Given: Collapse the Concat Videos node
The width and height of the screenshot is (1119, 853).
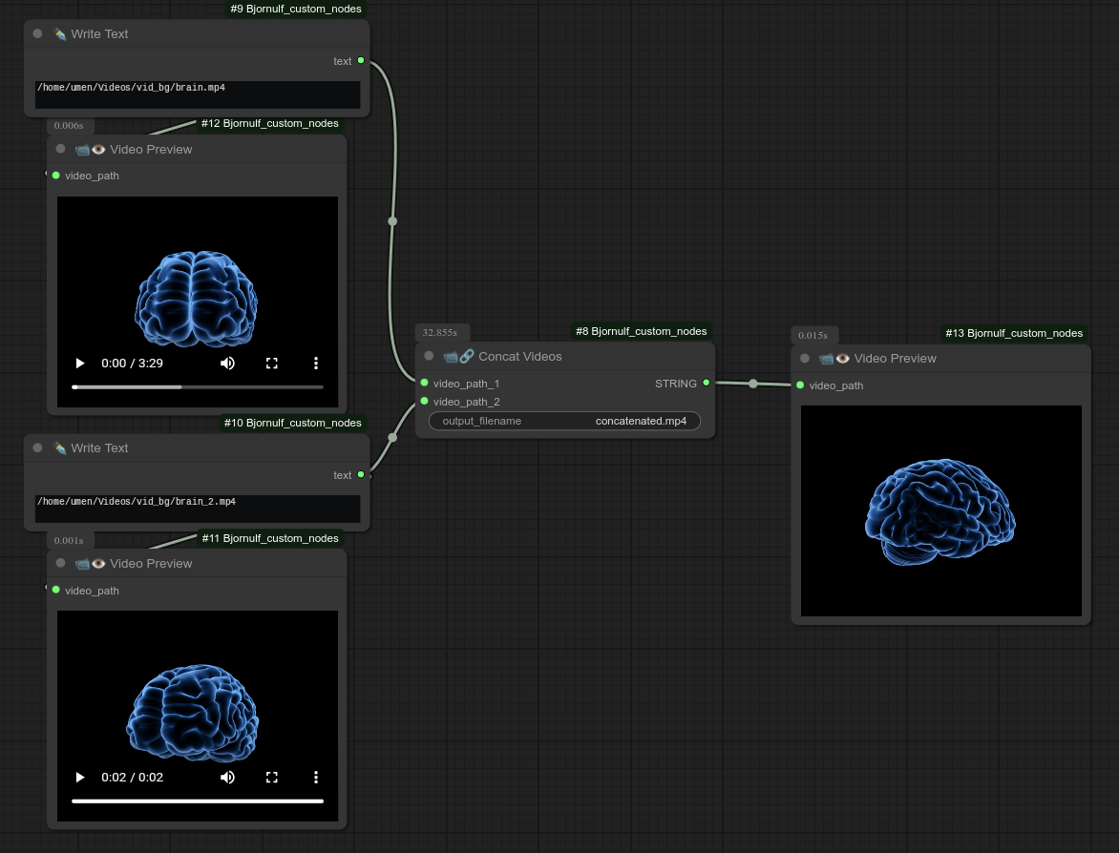Looking at the screenshot, I should 429,356.
